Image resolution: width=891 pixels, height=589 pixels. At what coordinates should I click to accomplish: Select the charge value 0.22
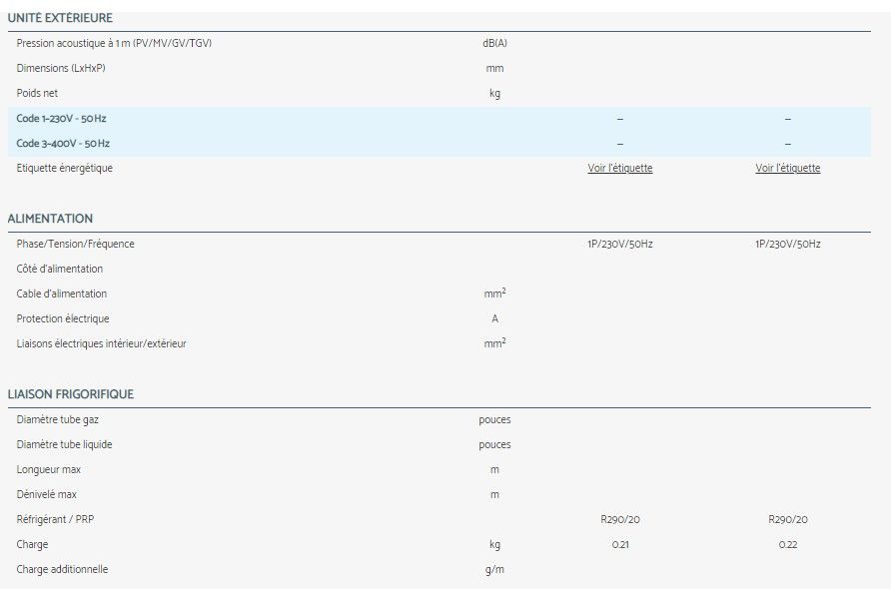tap(787, 545)
